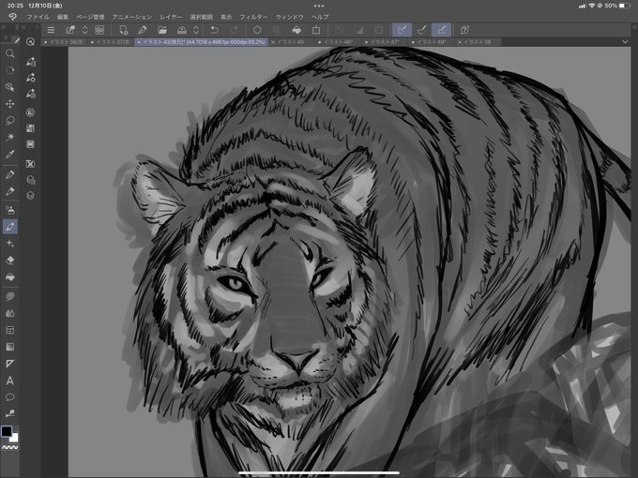Click the touch gesture help hand icon
Screen dimensions: 638x478
464,30
